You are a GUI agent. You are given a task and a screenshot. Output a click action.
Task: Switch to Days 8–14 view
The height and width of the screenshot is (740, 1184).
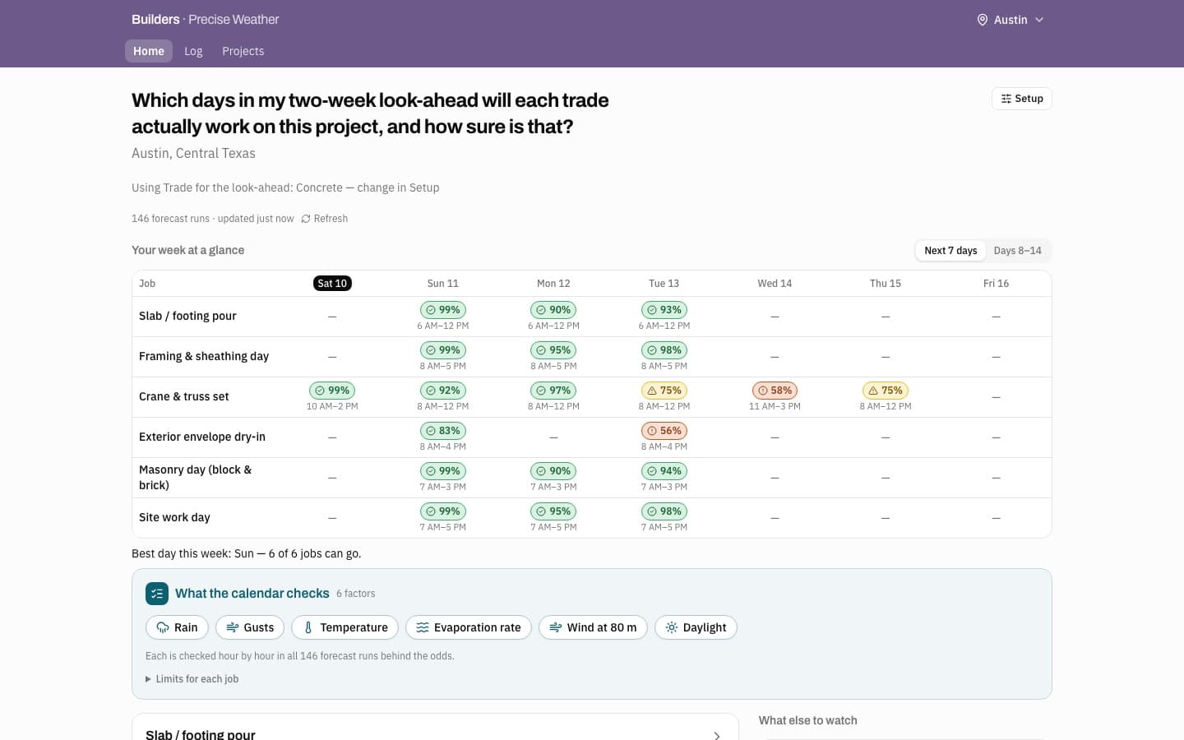pos(1017,251)
